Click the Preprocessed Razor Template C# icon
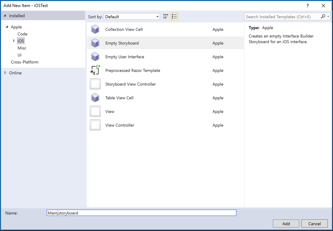This screenshot has width=333, height=231. (x=95, y=70)
